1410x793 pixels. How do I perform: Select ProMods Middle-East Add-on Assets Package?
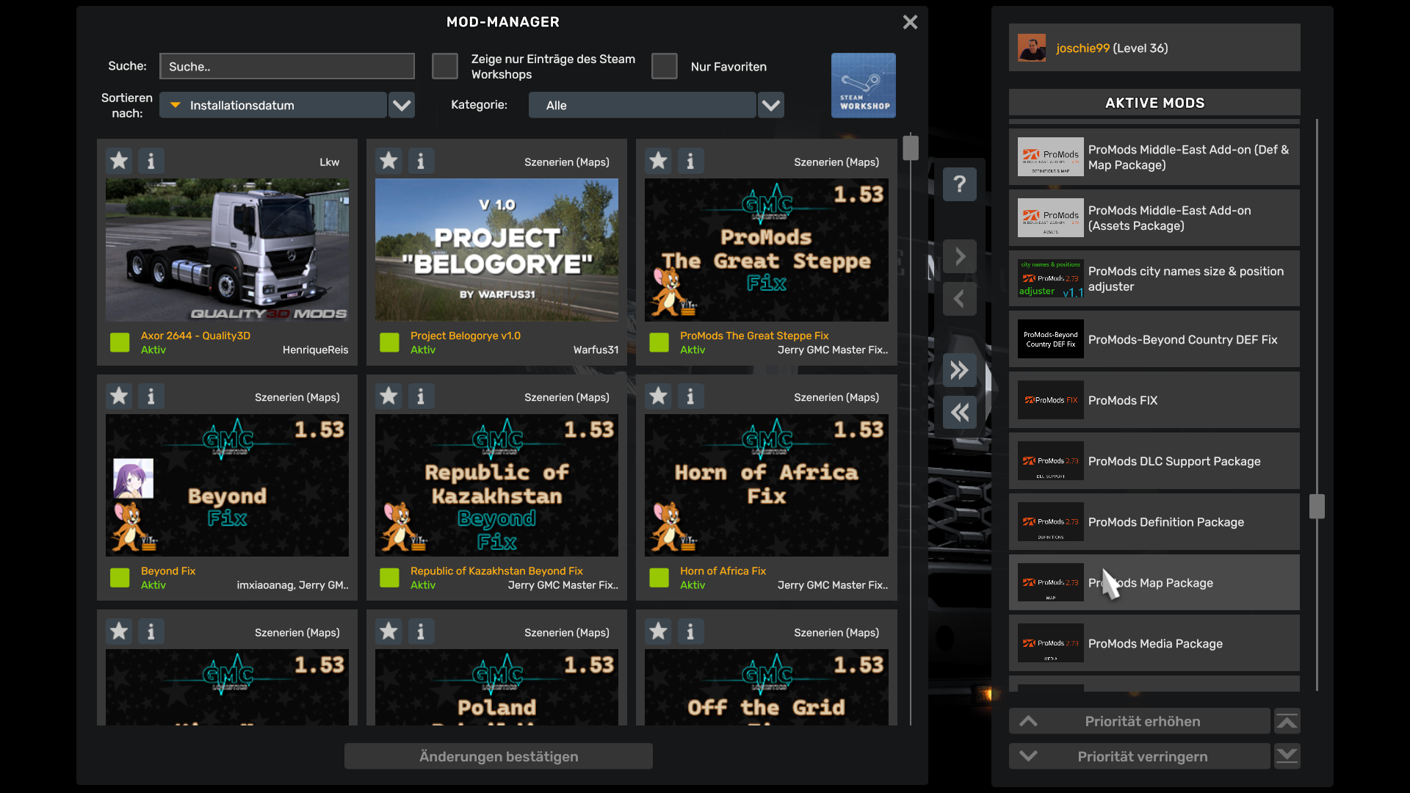[1154, 218]
